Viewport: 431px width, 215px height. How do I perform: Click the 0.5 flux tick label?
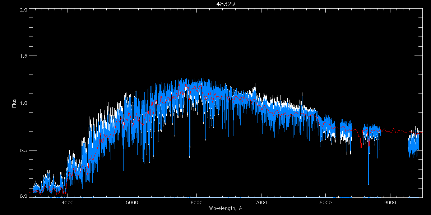pyautogui.click(x=22, y=150)
